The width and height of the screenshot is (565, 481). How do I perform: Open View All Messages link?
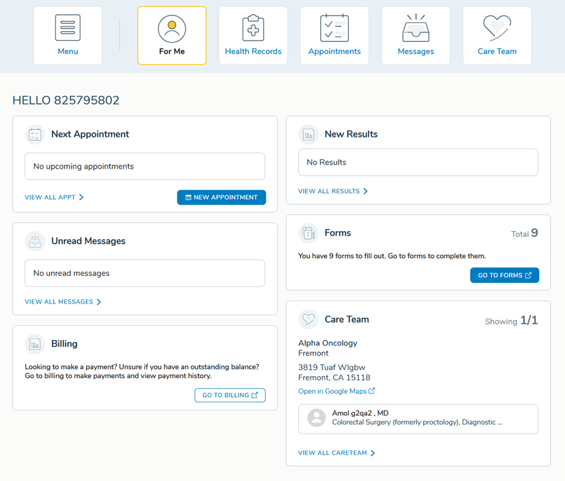pos(63,302)
